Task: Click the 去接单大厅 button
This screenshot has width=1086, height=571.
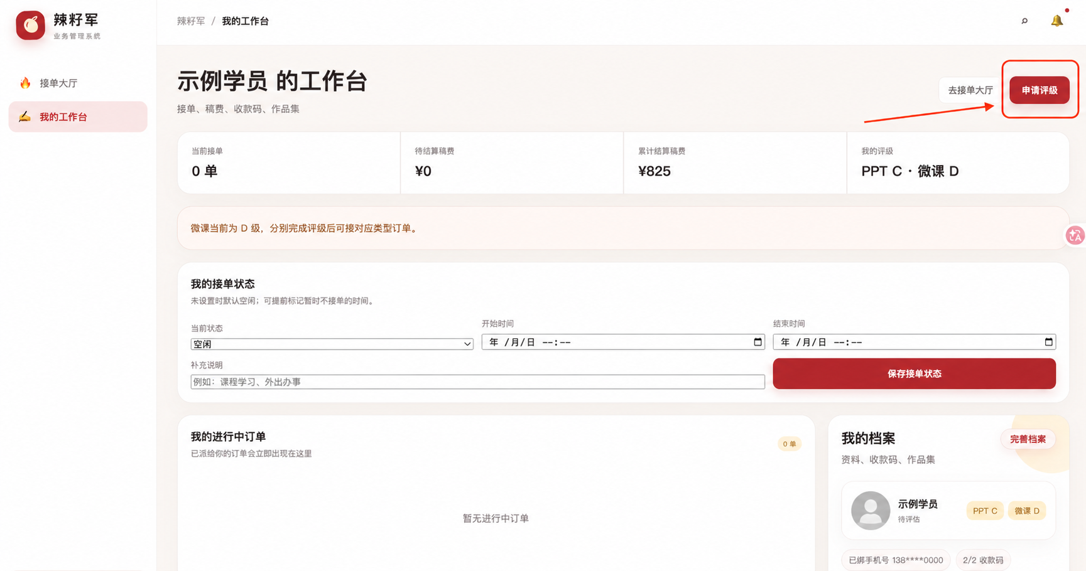Action: [x=970, y=90]
